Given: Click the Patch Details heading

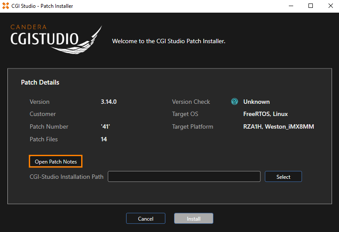Looking at the screenshot, I should 40,82.
